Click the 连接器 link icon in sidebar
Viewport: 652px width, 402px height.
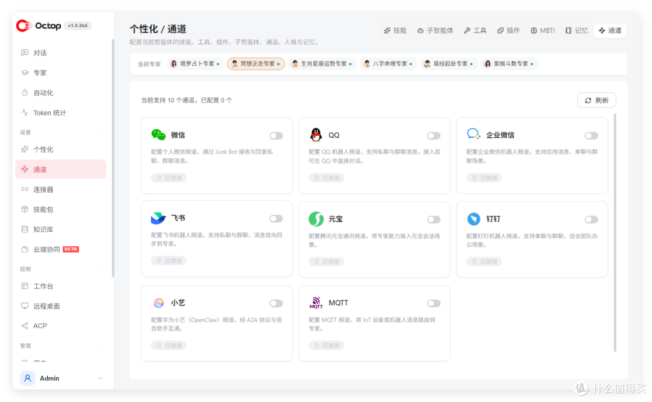25,189
